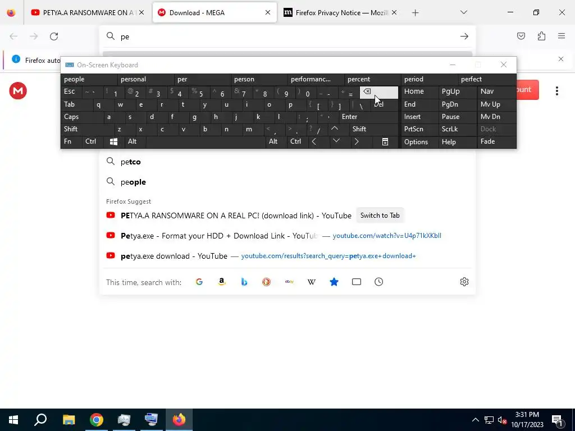Open search settings gear icon

click(x=464, y=282)
